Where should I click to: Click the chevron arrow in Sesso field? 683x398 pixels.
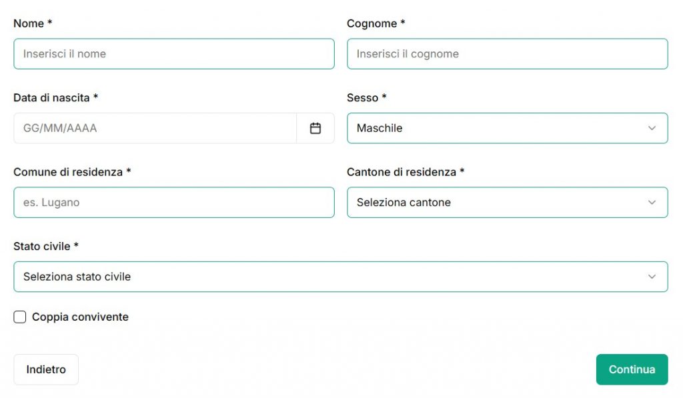652,128
